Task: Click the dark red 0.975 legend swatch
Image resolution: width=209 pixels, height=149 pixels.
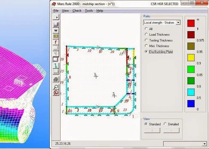Action: [191, 35]
